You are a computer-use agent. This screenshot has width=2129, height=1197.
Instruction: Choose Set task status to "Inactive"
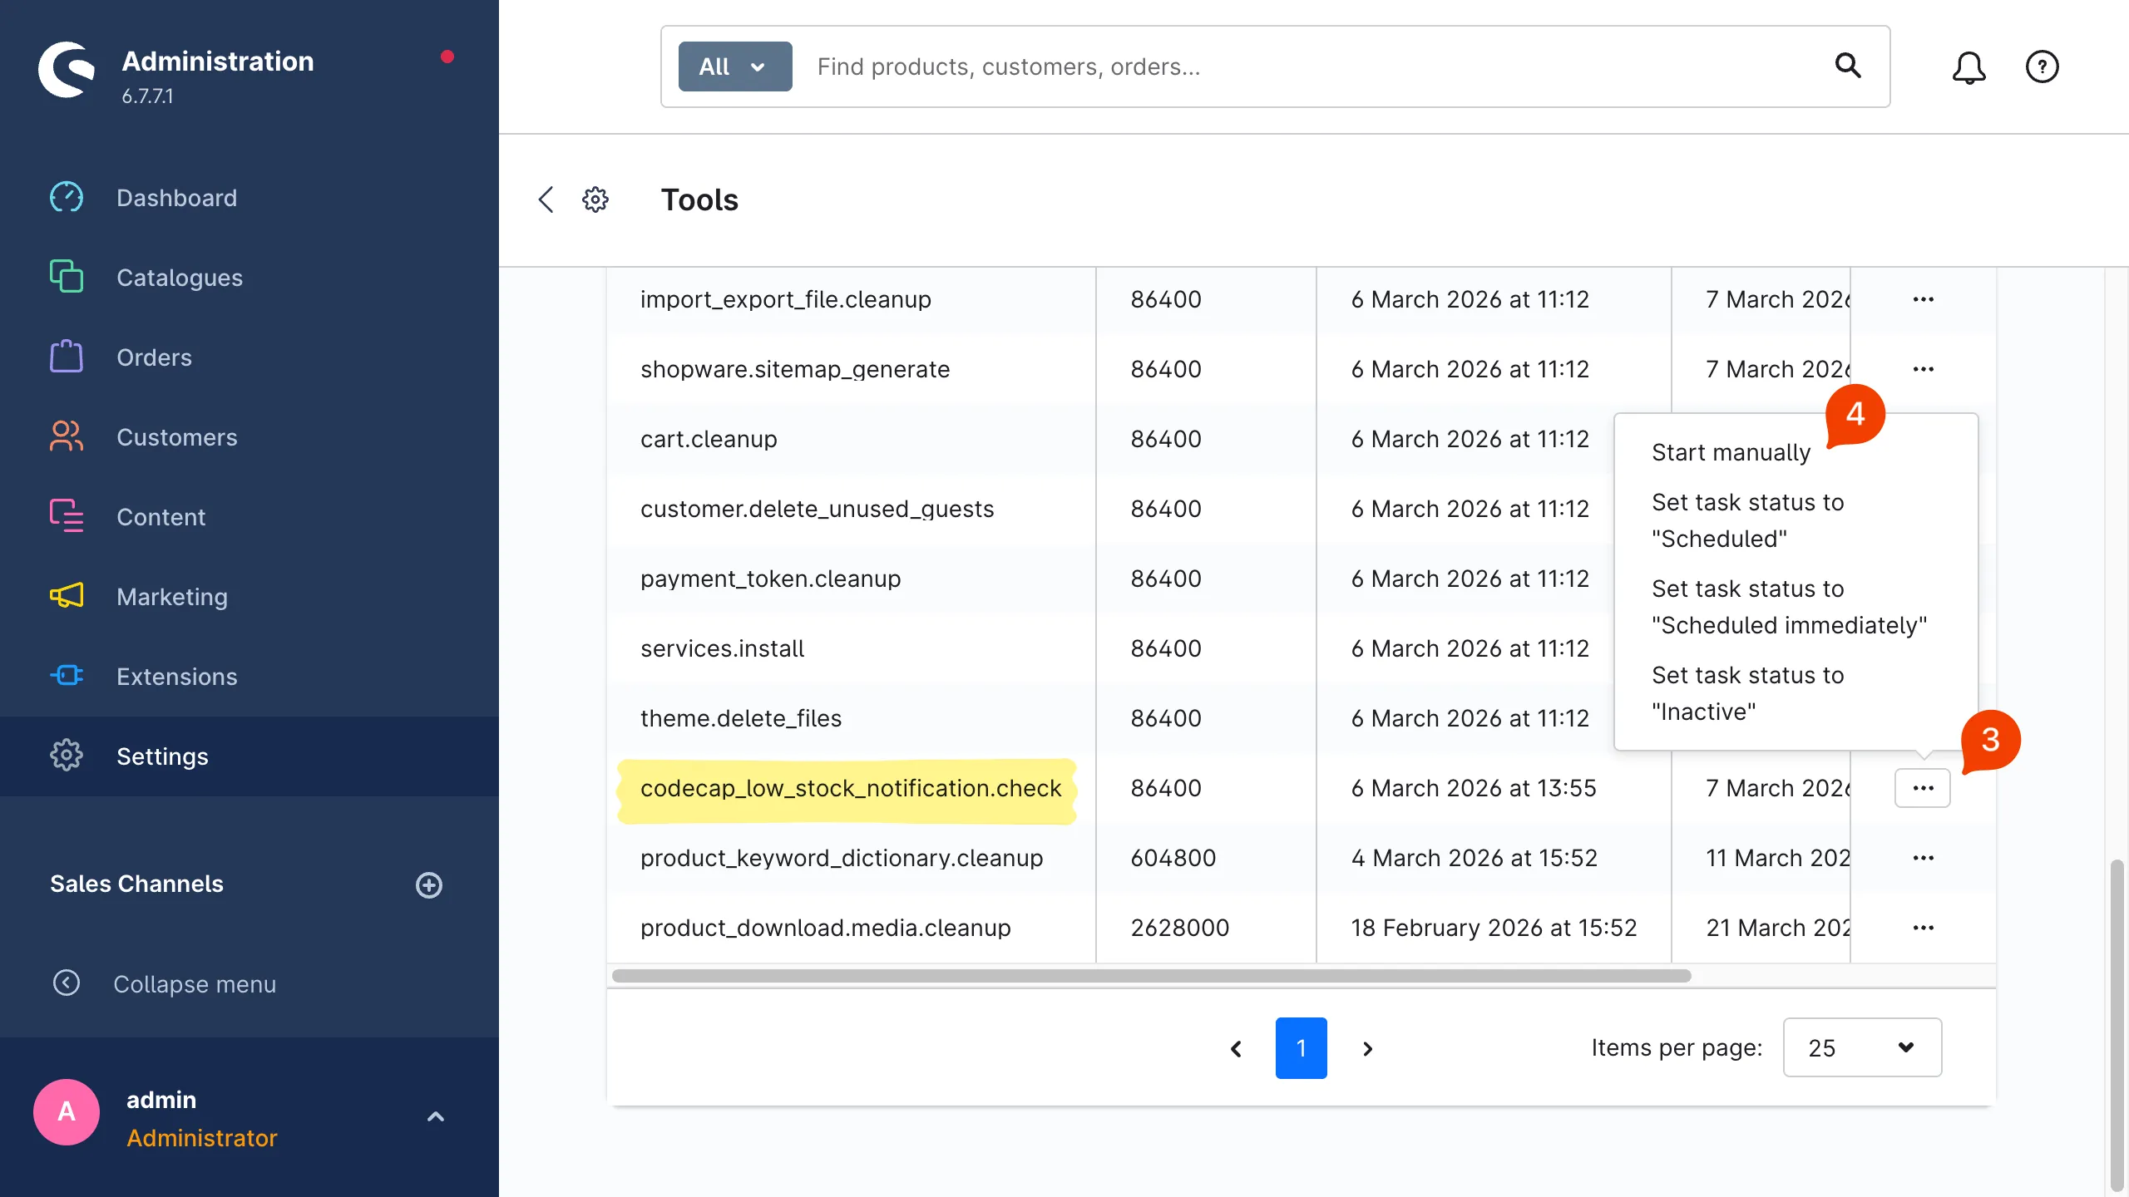[1747, 693]
